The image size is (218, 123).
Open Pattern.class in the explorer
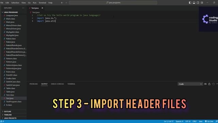click(11, 58)
